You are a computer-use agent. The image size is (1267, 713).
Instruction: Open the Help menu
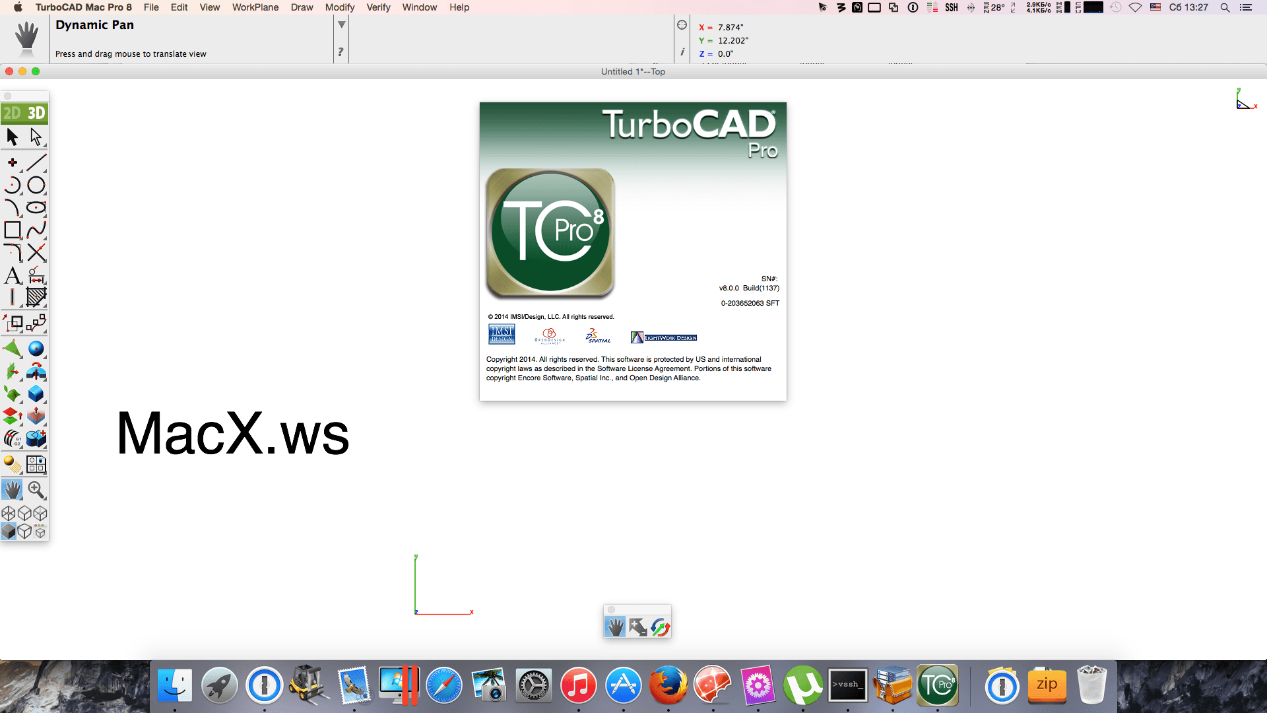(459, 7)
